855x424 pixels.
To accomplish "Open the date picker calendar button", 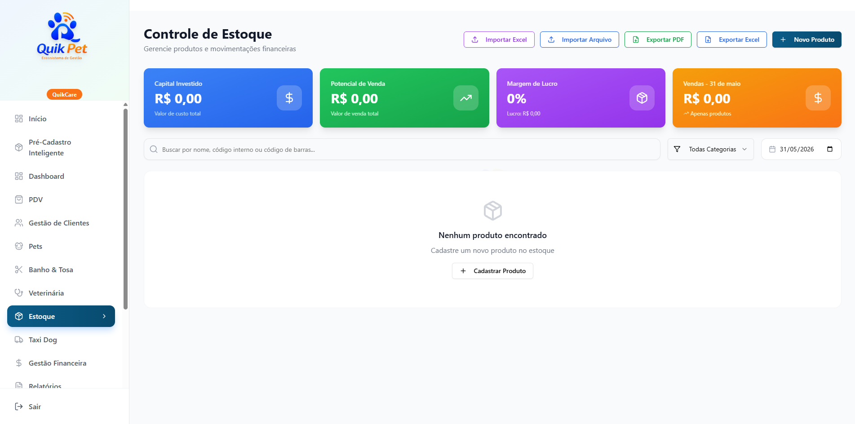I will 830,149.
